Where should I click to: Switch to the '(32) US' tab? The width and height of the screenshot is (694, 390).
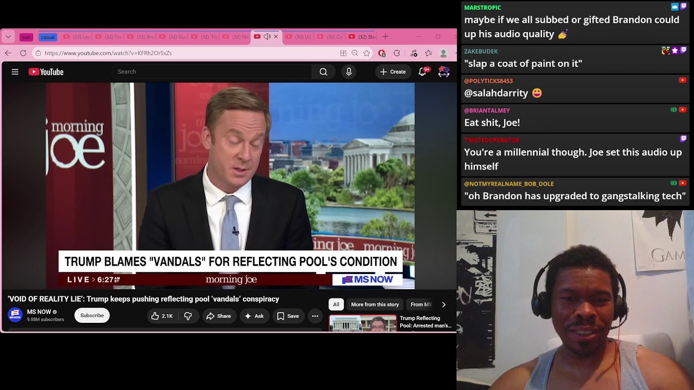[x=298, y=37]
